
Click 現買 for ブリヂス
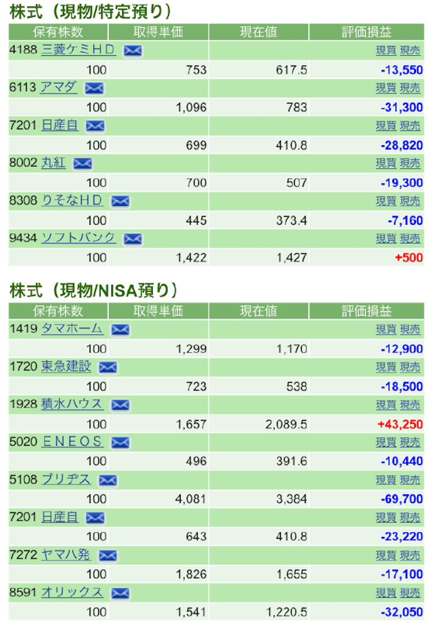(x=386, y=480)
